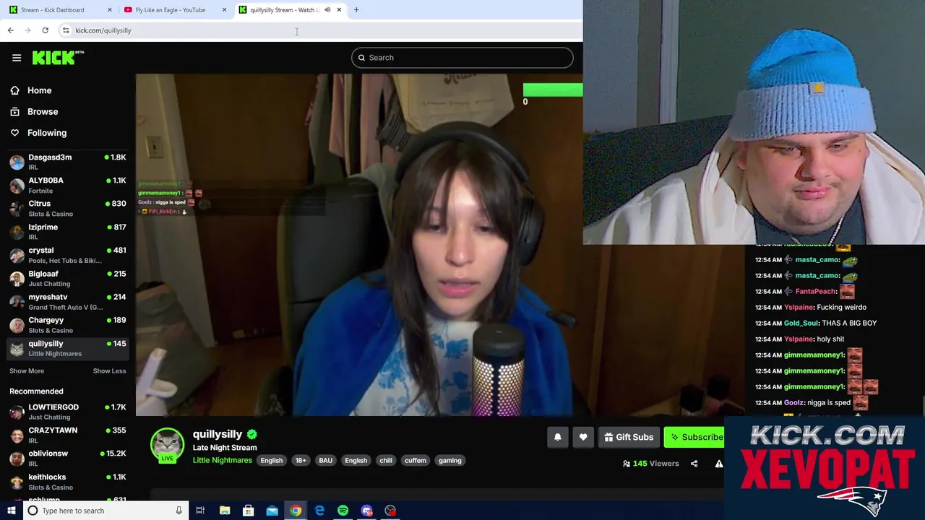The height and width of the screenshot is (520, 925).
Task: Click the 145 Viewers count
Action: pos(650,464)
